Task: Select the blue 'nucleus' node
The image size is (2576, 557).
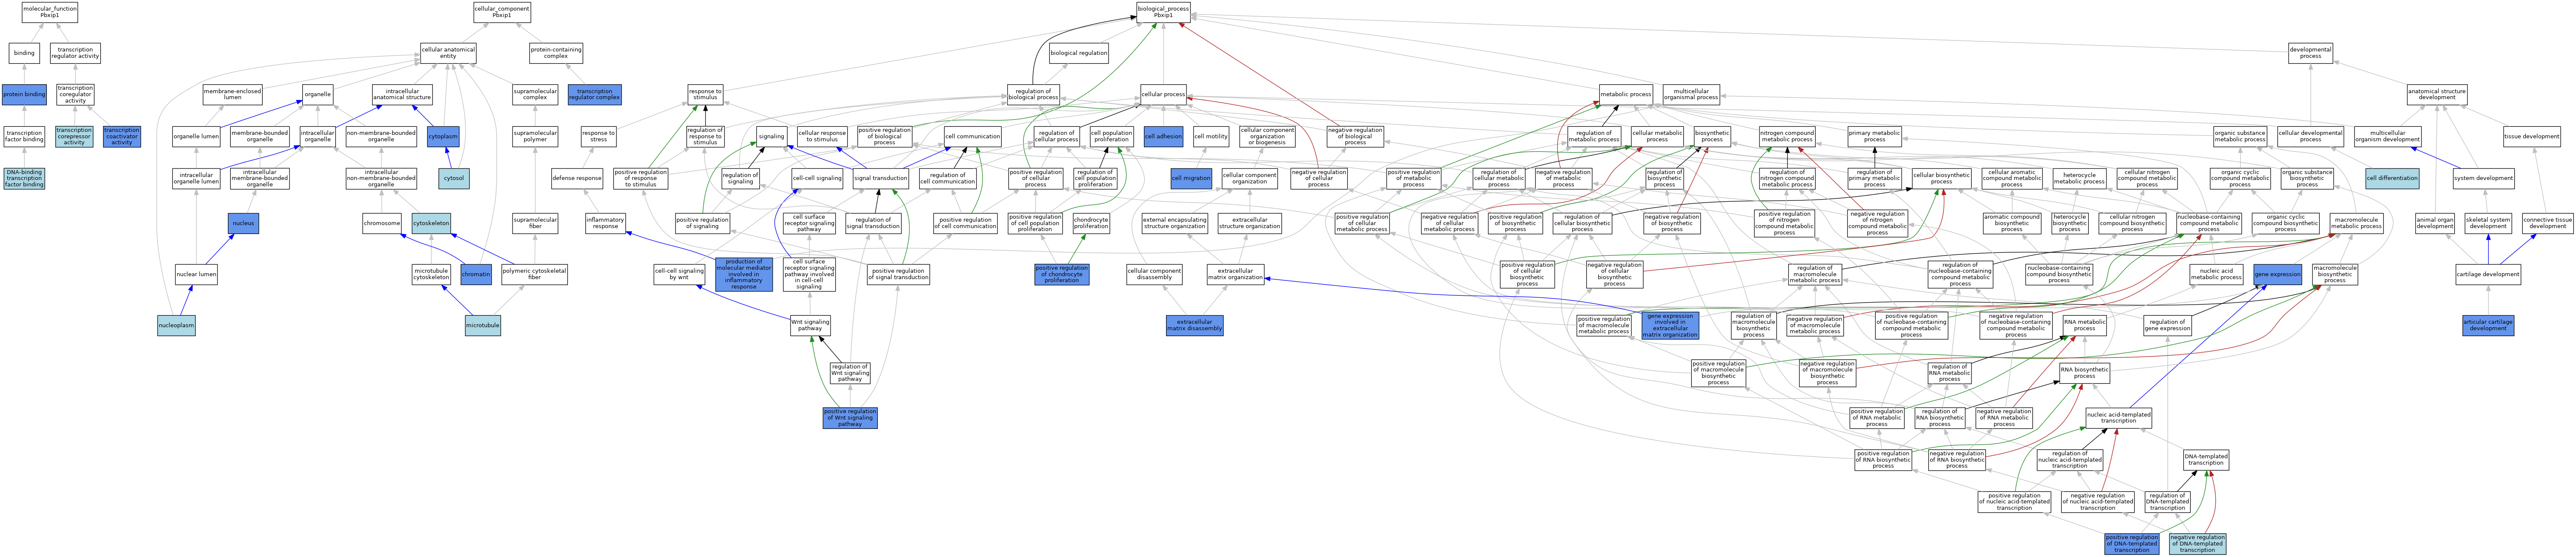Action: coord(243,224)
